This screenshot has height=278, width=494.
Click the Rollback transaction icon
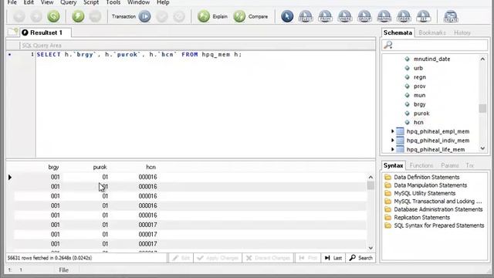coord(179,16)
